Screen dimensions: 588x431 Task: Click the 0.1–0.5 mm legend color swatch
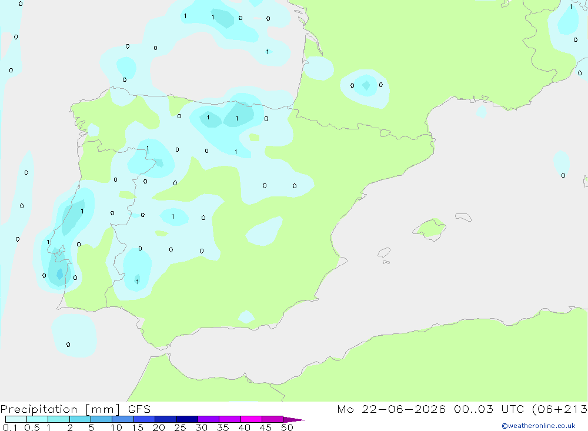click(16, 419)
